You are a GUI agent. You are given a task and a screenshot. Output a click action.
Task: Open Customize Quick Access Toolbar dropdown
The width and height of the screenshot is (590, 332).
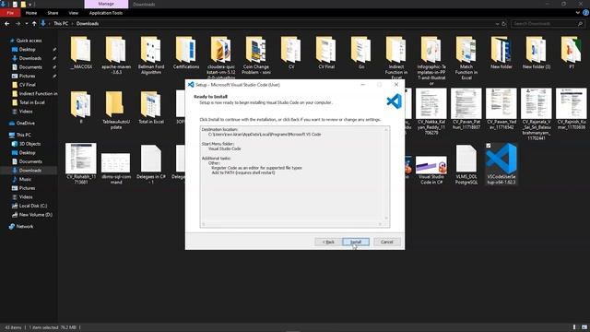tap(30, 4)
